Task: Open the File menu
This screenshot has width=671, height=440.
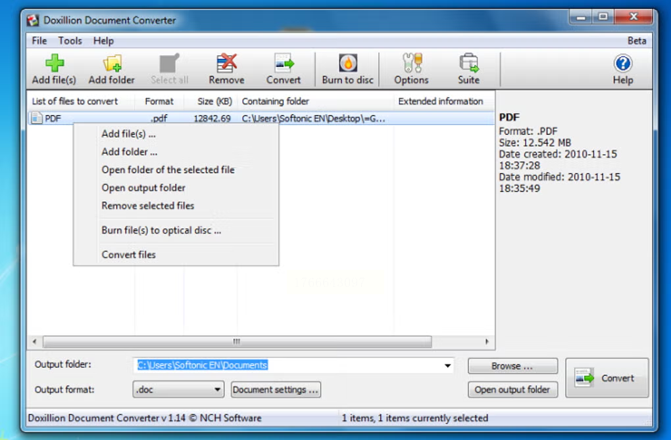Action: tap(39, 41)
